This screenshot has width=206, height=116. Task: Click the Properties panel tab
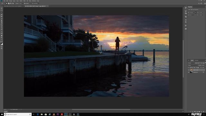pos(190,7)
